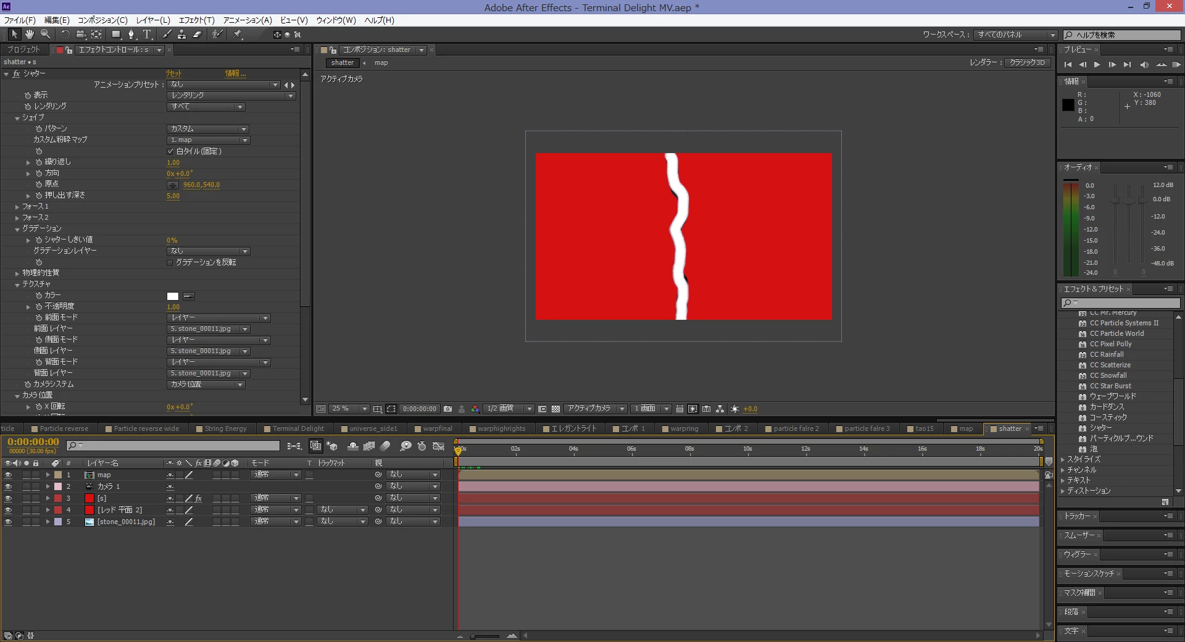
Task: Hide the カメラ 1 layer eye
Action: coord(8,487)
